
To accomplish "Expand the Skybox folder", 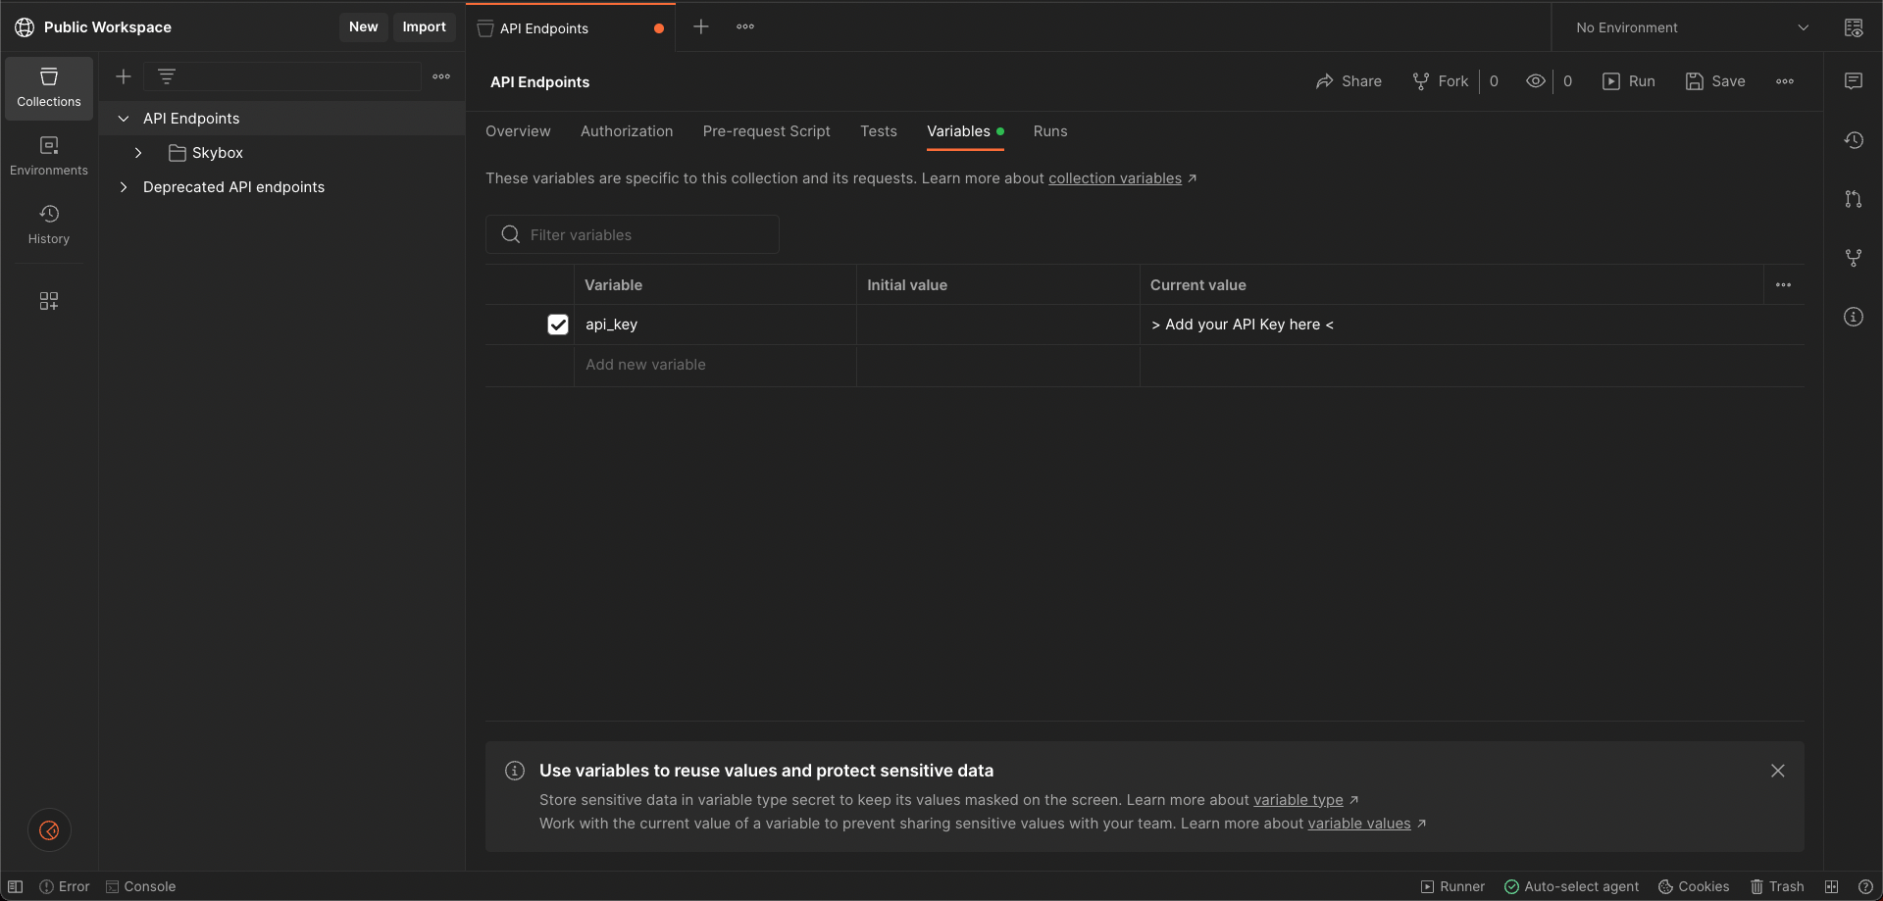I will (137, 153).
